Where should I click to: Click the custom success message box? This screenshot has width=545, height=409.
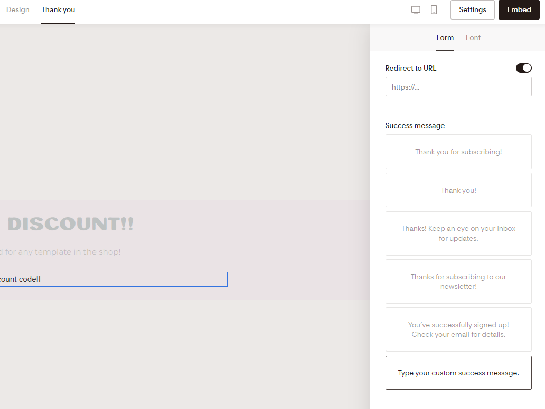pyautogui.click(x=458, y=373)
